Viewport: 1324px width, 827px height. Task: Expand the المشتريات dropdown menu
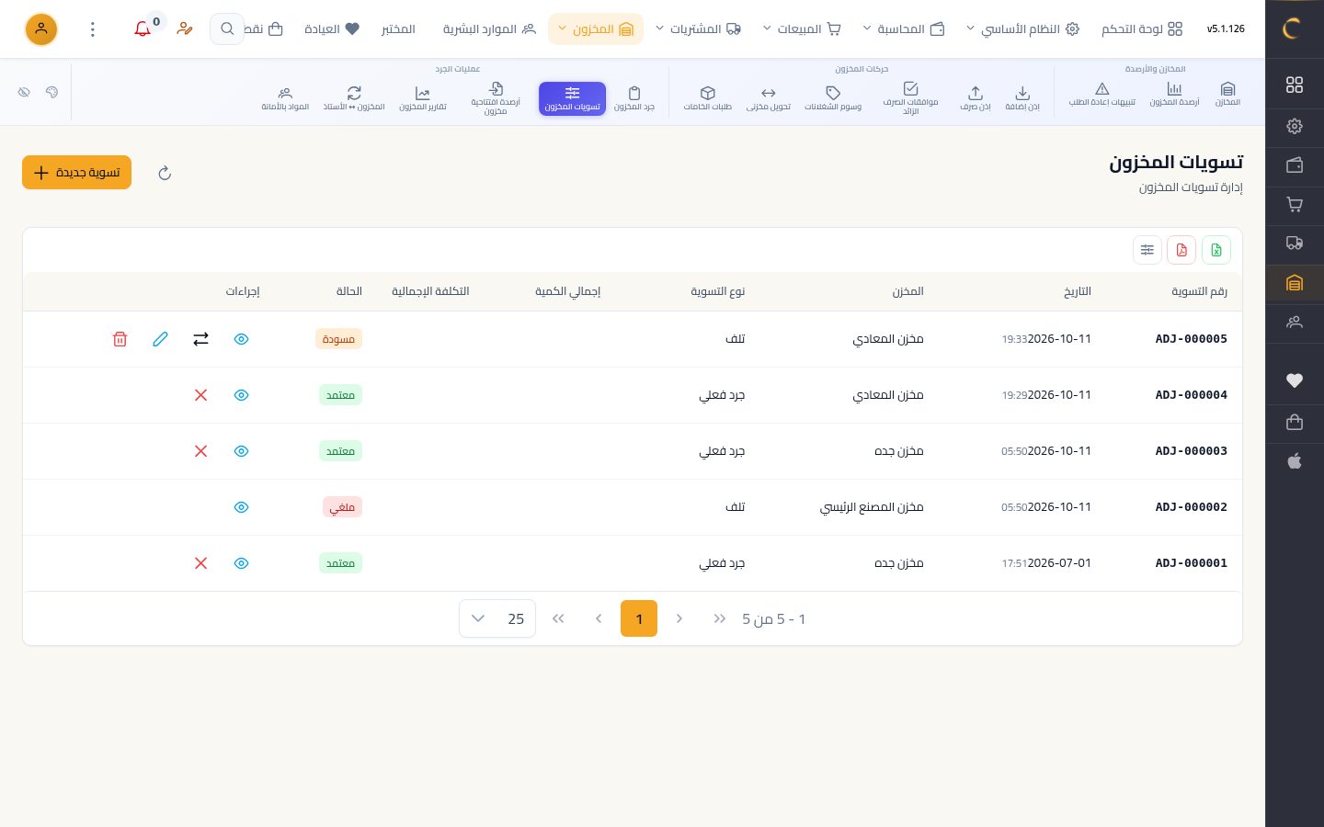[698, 29]
